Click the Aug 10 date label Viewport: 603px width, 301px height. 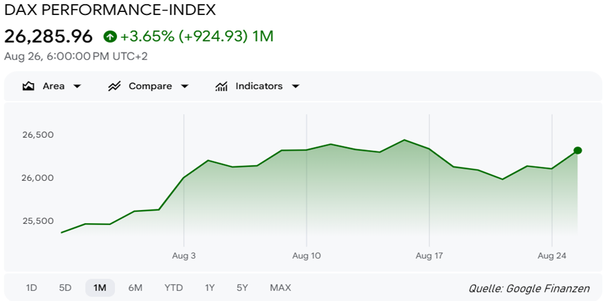click(306, 256)
